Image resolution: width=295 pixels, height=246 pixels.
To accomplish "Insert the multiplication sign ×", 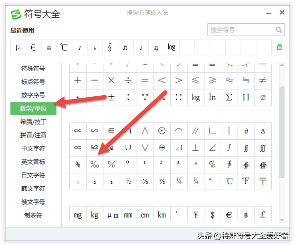I will coord(111,81).
